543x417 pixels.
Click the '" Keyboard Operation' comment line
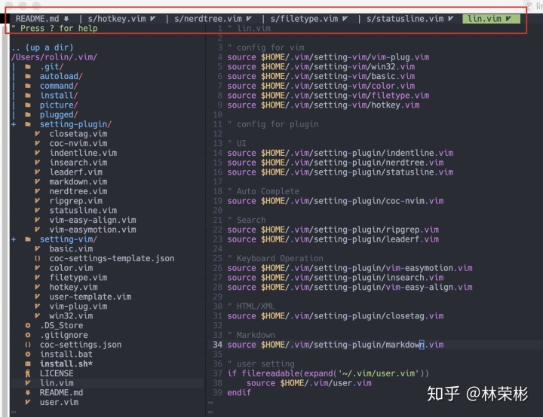(275, 258)
